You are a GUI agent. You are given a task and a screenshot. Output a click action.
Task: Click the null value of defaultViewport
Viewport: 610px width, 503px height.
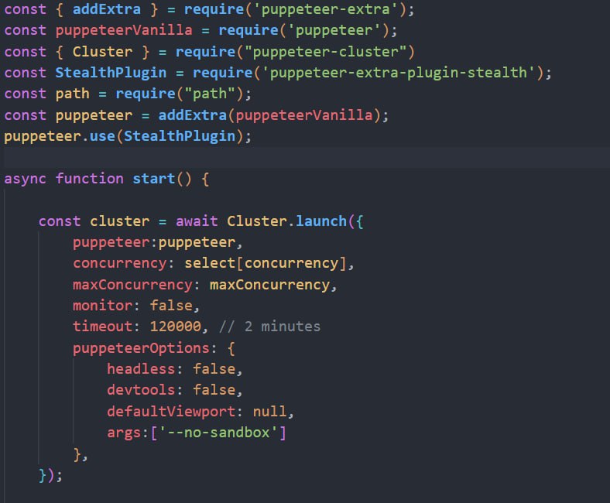pyautogui.click(x=270, y=412)
